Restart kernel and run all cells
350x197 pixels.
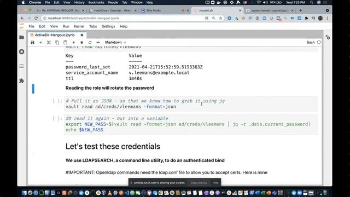click(98, 43)
